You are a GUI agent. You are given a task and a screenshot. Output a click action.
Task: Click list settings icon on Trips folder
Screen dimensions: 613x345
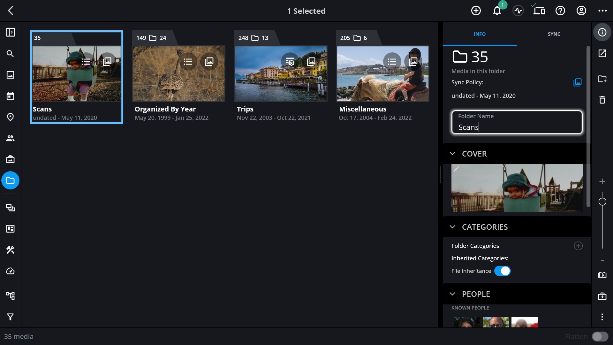[x=290, y=61]
